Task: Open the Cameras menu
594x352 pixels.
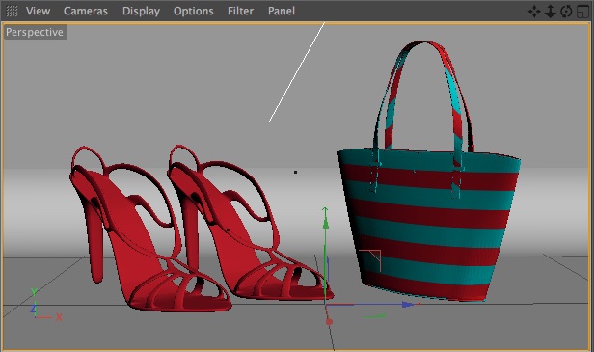Action: [86, 11]
